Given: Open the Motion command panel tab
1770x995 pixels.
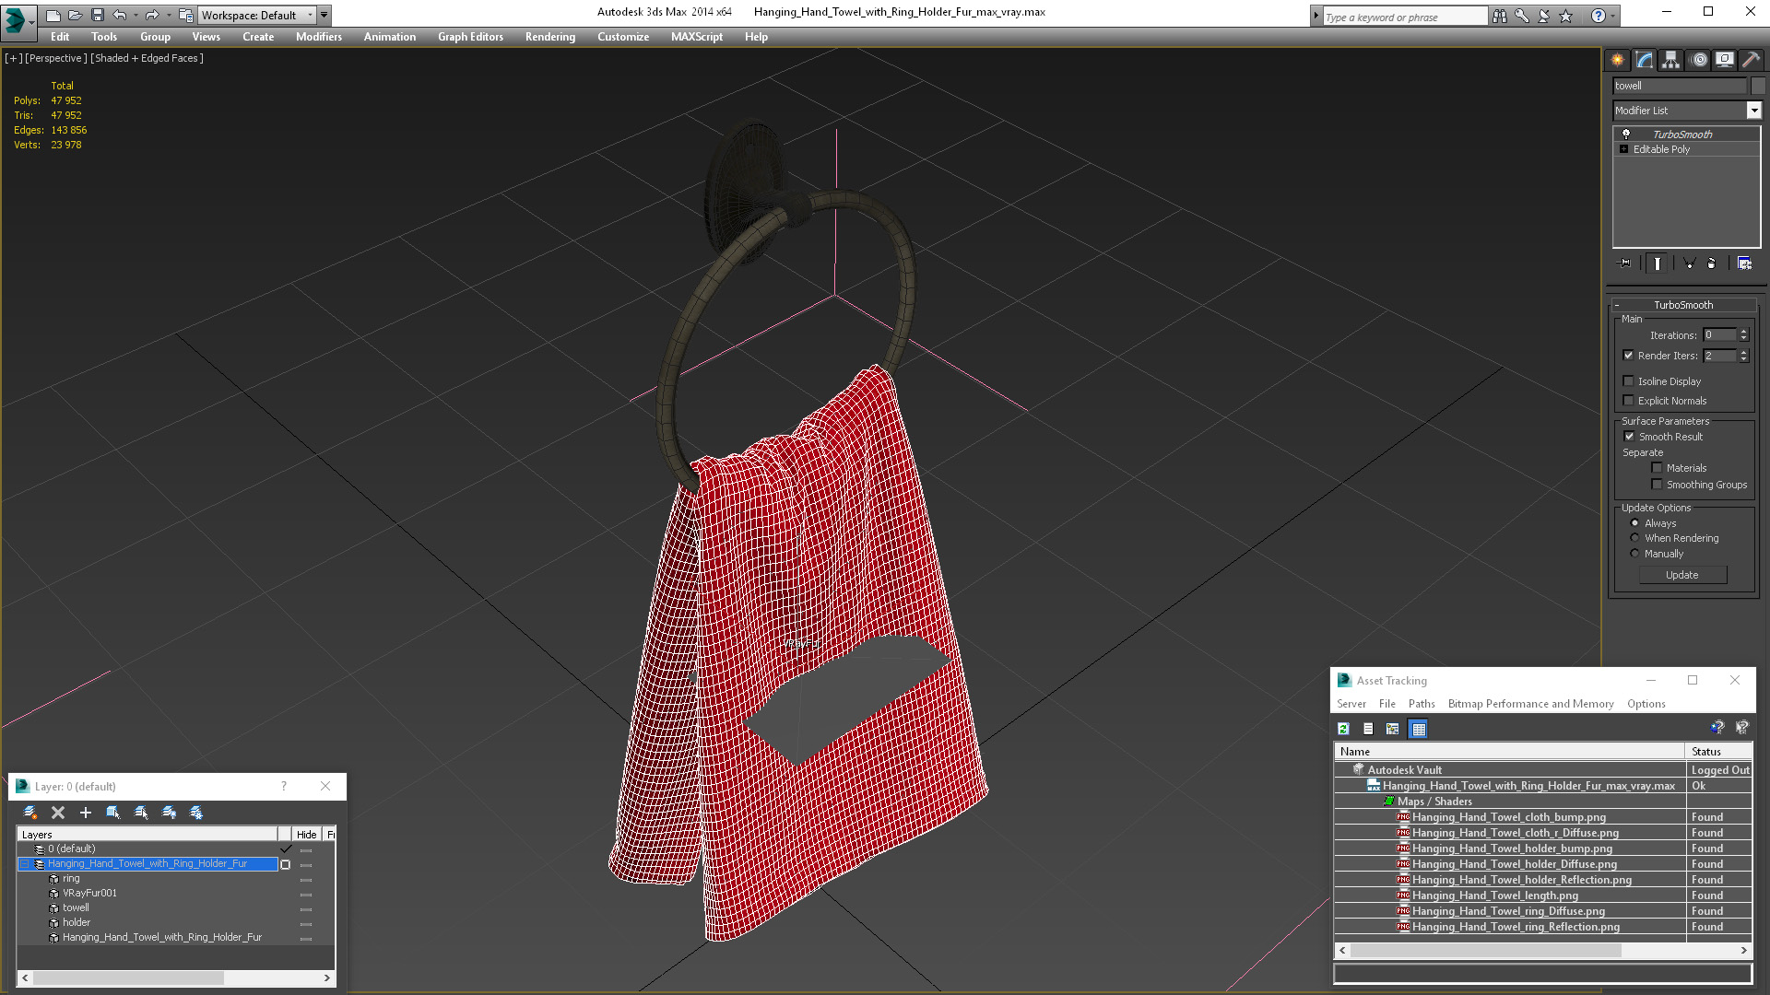Looking at the screenshot, I should click(x=1699, y=60).
